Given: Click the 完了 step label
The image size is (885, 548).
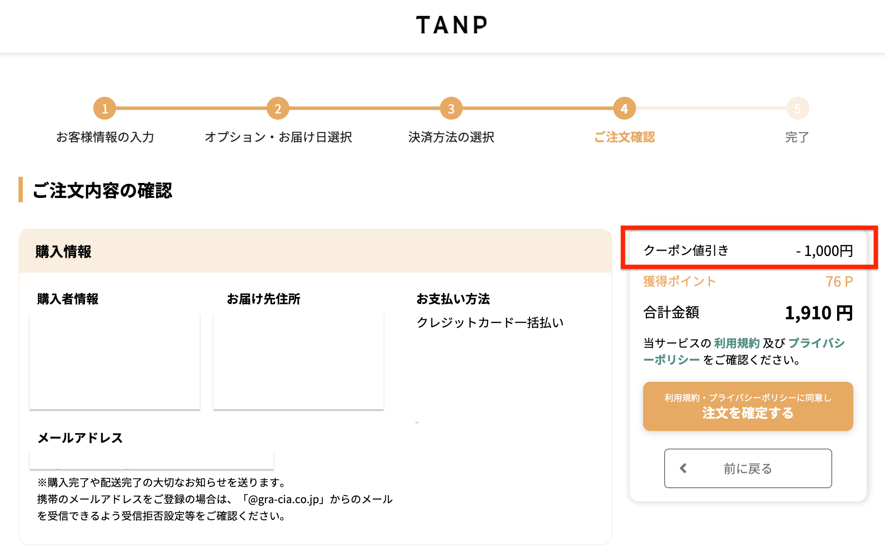Looking at the screenshot, I should [x=797, y=137].
